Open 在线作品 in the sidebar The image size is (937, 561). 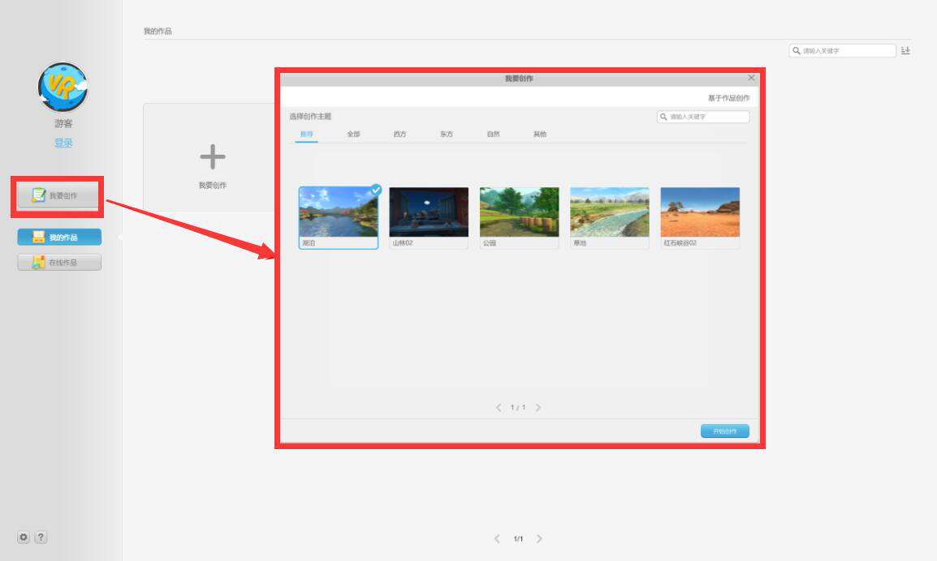[59, 262]
